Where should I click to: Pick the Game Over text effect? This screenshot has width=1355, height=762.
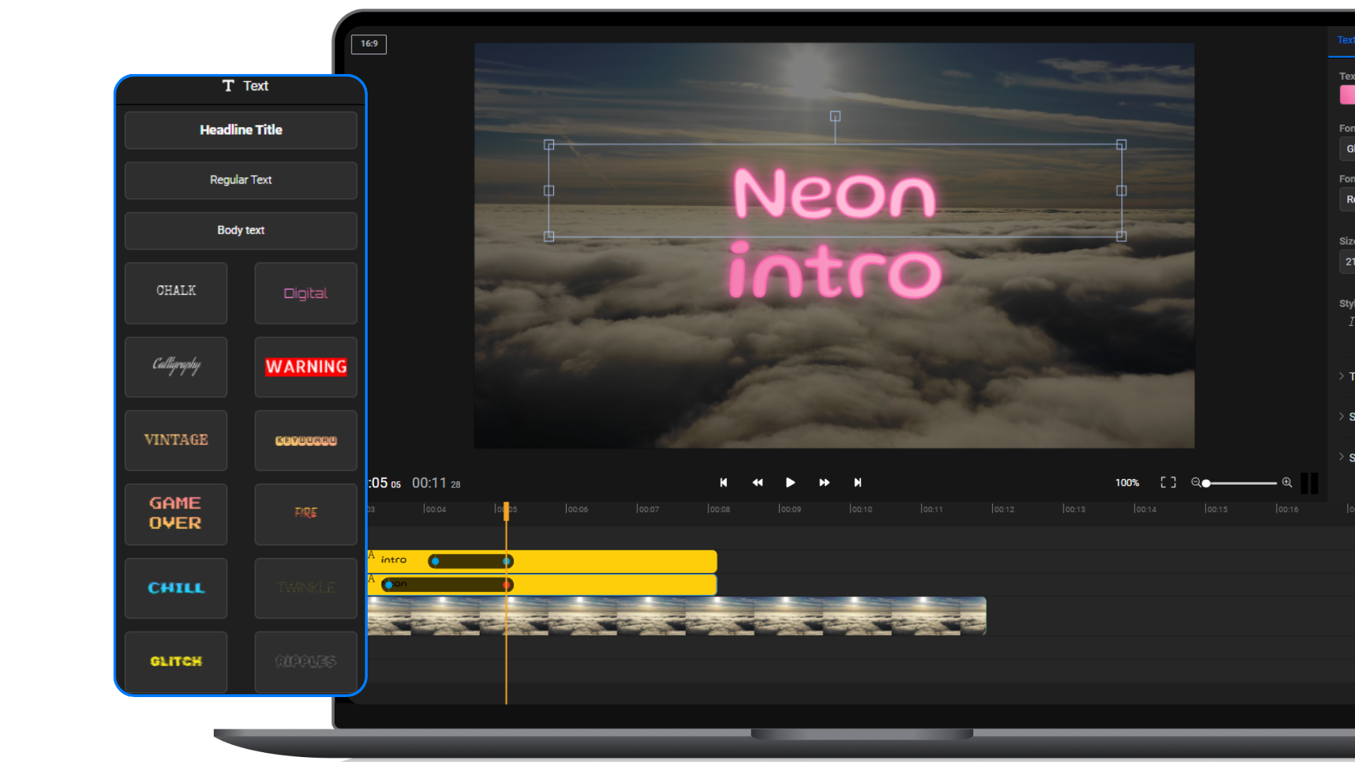tap(176, 514)
